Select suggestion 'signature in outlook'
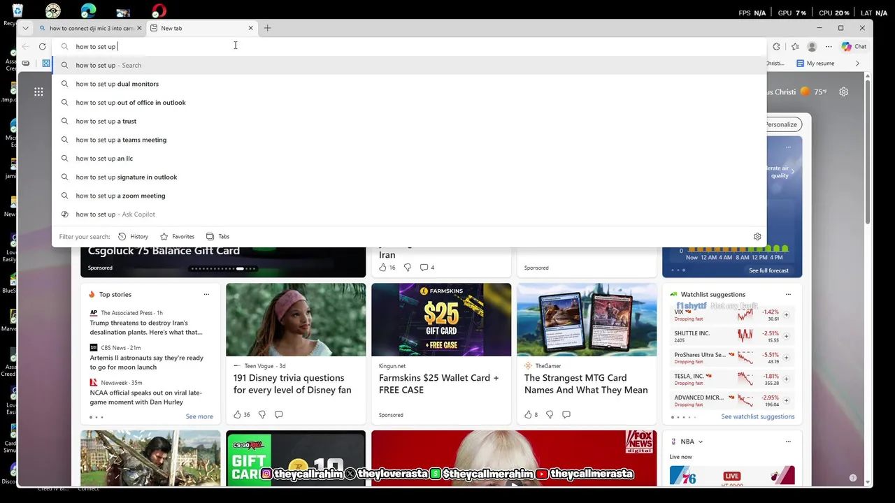The height and width of the screenshot is (503, 895). [409, 177]
